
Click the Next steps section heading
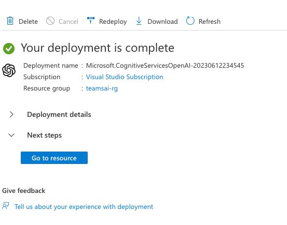pyautogui.click(x=44, y=135)
